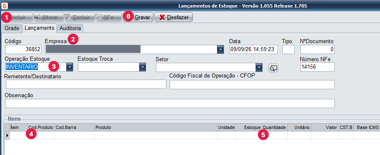Click the Código field showing 36852
Image resolution: width=380 pixels, height=155 pixels.
coord(23,49)
